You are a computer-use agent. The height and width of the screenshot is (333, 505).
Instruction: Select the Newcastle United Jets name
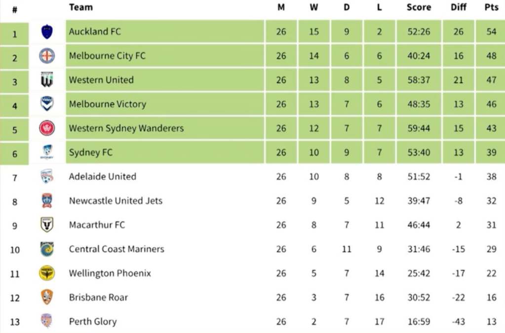pos(116,201)
